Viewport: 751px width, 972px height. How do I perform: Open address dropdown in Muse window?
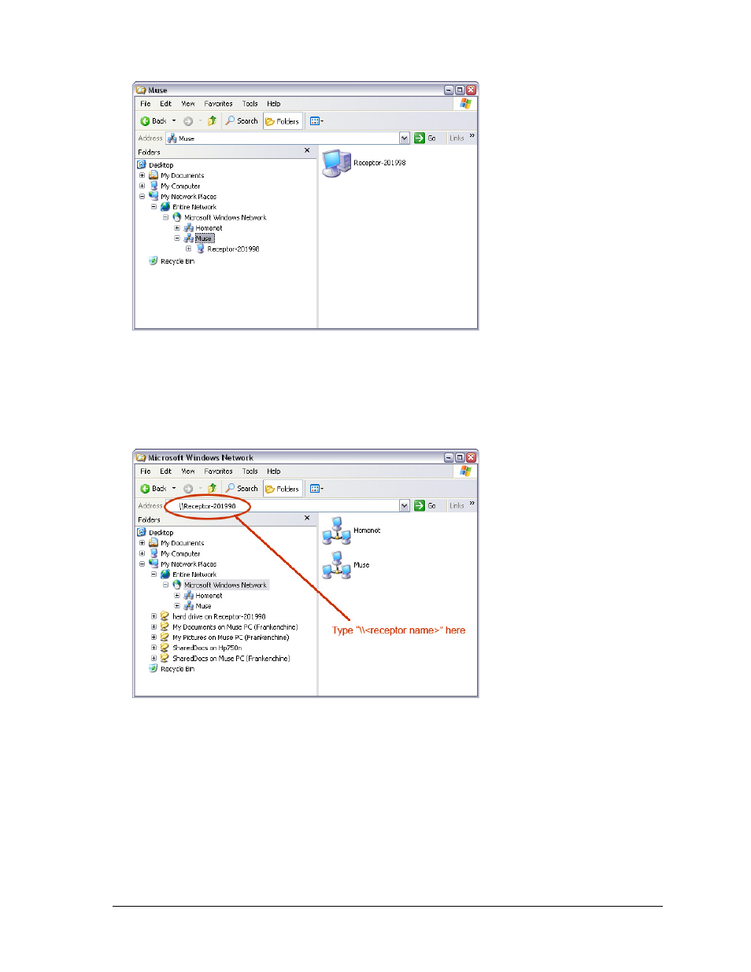405,139
